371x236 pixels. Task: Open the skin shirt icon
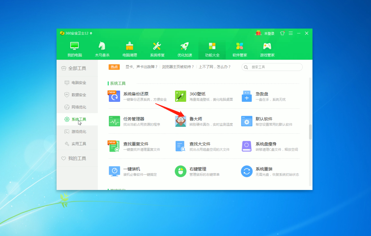coord(282,33)
